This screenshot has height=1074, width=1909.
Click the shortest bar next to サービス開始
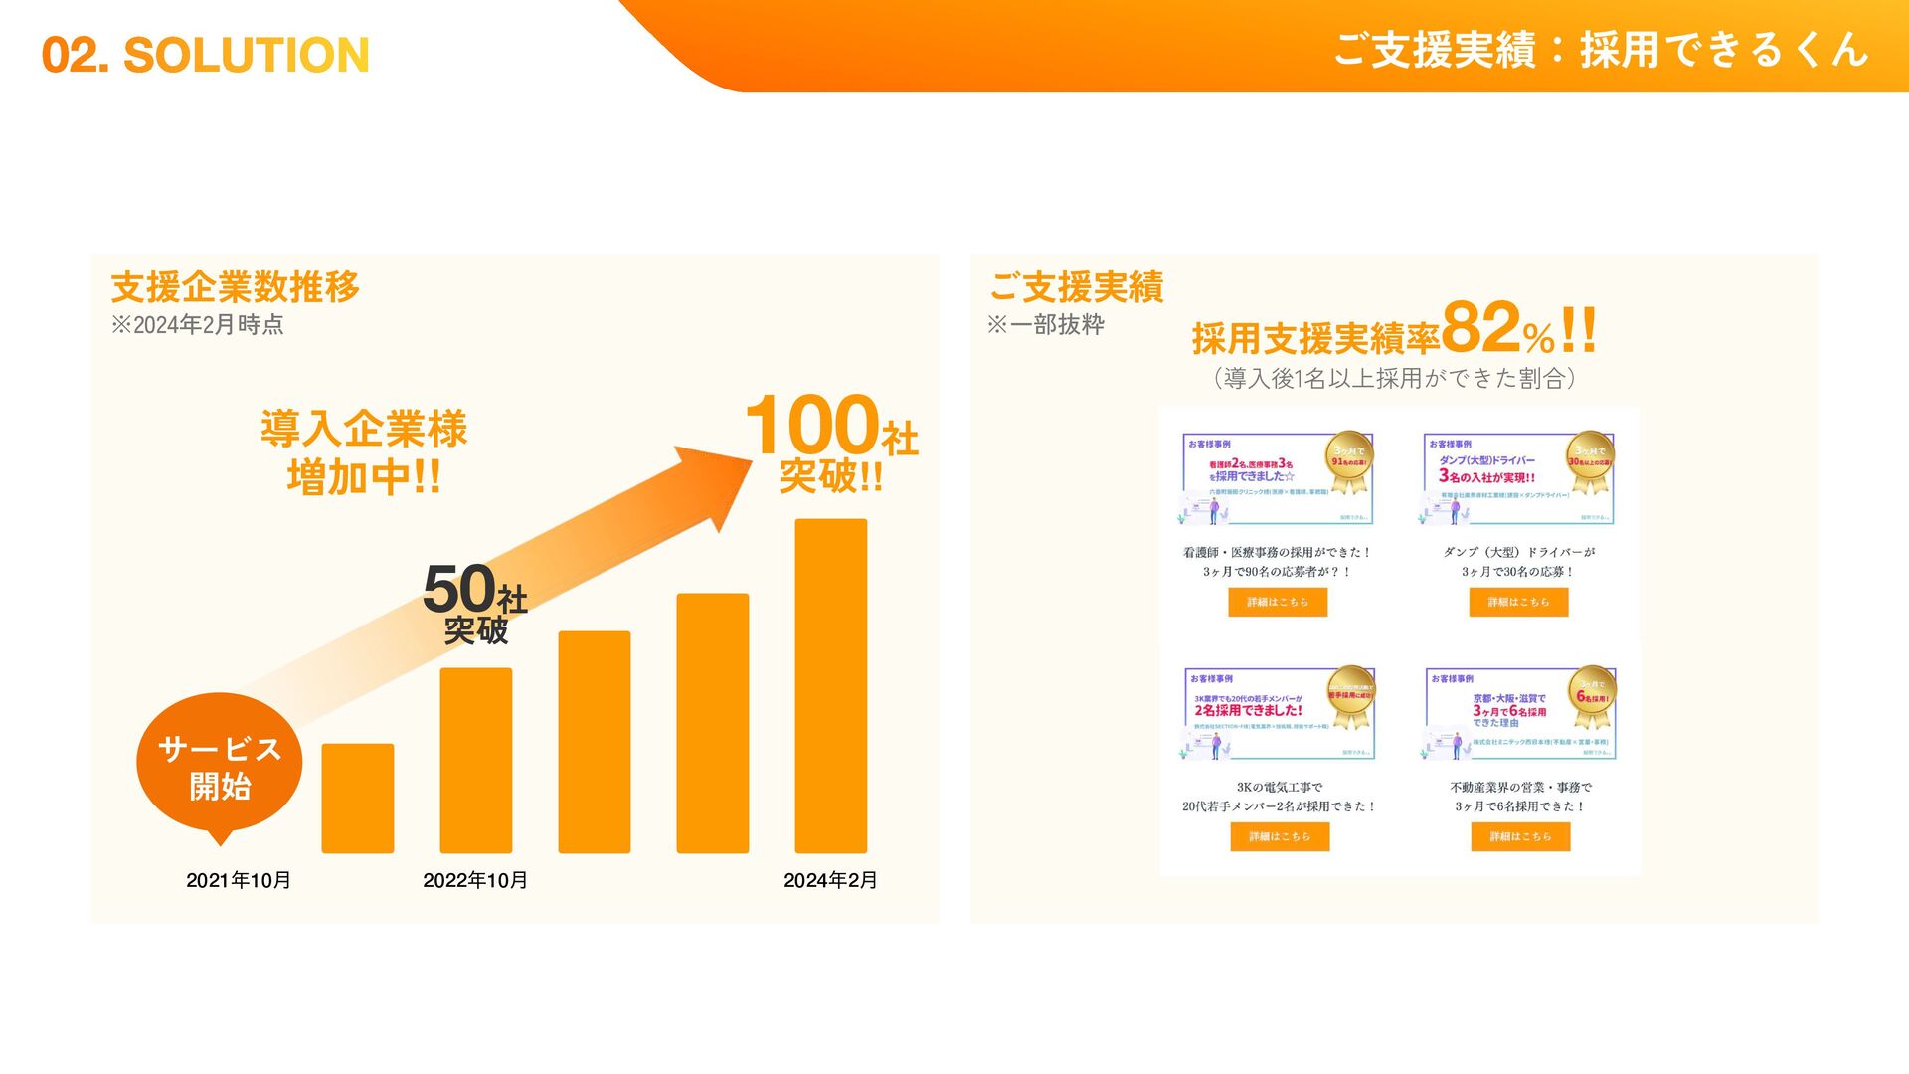click(x=357, y=799)
